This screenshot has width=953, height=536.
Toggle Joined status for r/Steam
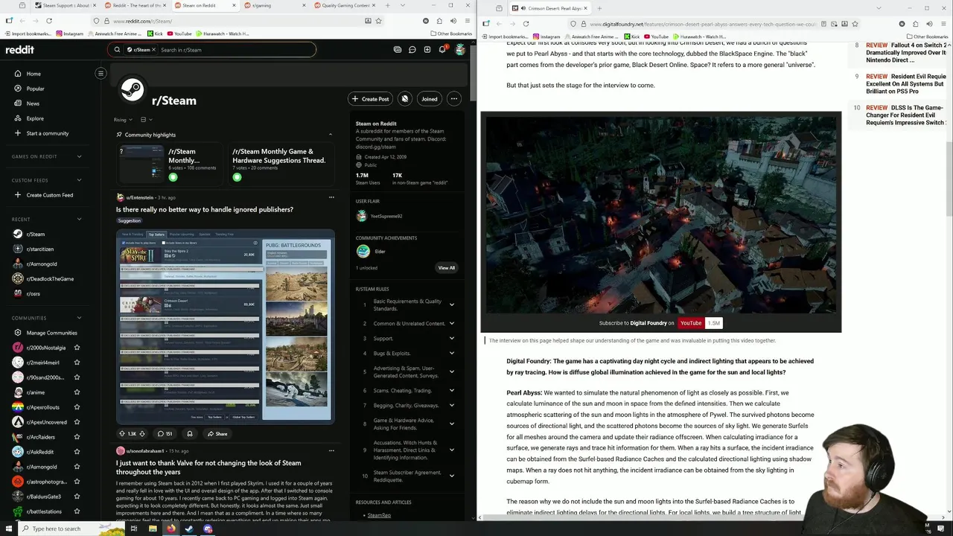pos(430,99)
